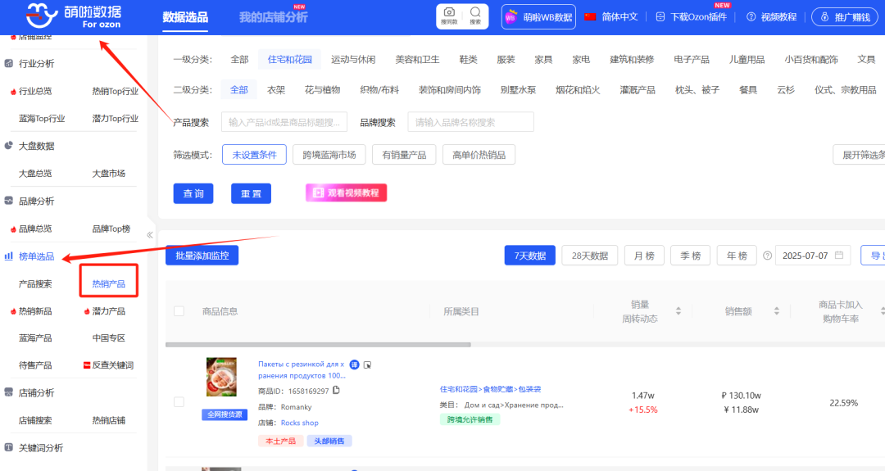Copy the product ID 1658169297 icon
Viewport: 885px width, 471px height.
coord(337,391)
